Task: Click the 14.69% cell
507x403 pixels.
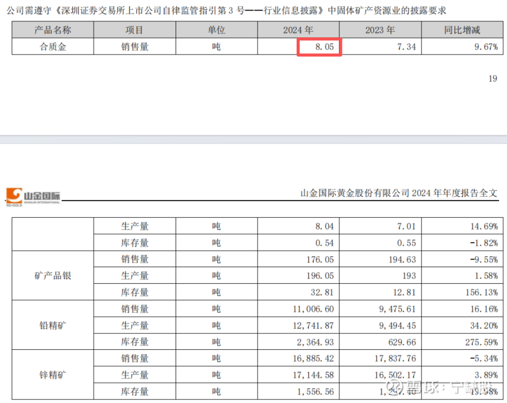Action: [462, 226]
